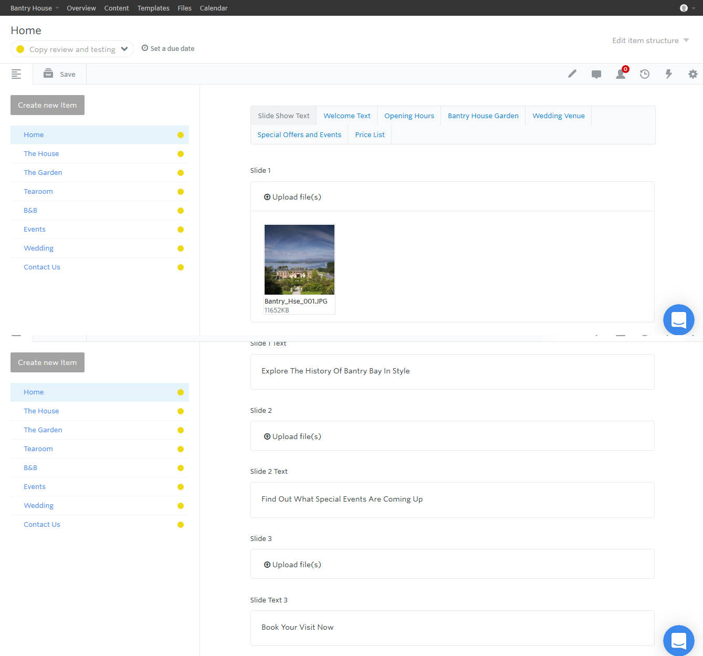Open the settings gear icon
Viewport: 703px width, 656px height.
pyautogui.click(x=692, y=74)
